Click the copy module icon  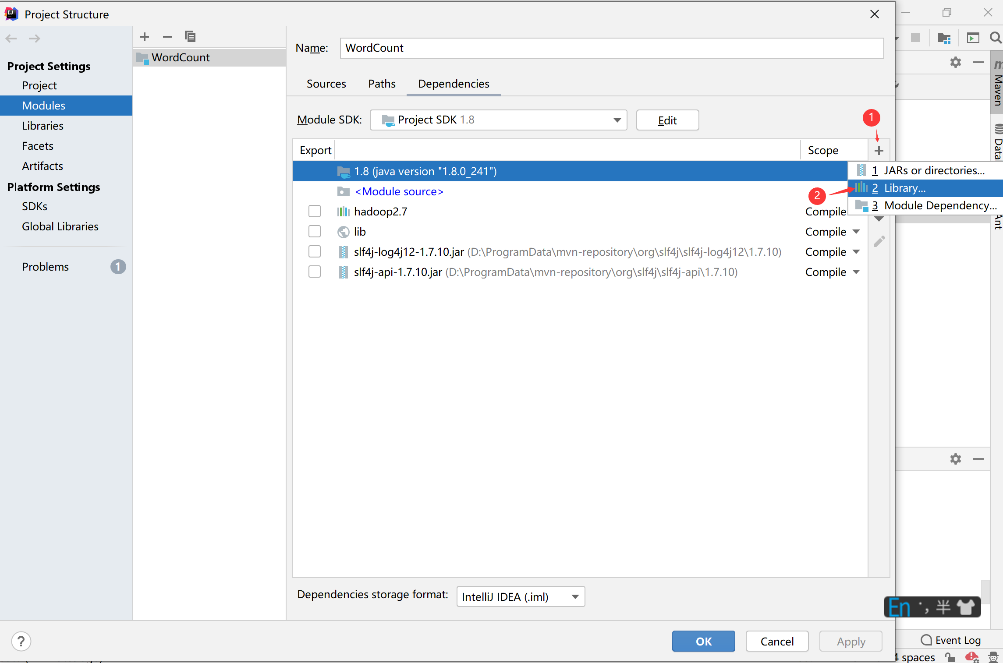click(x=190, y=37)
